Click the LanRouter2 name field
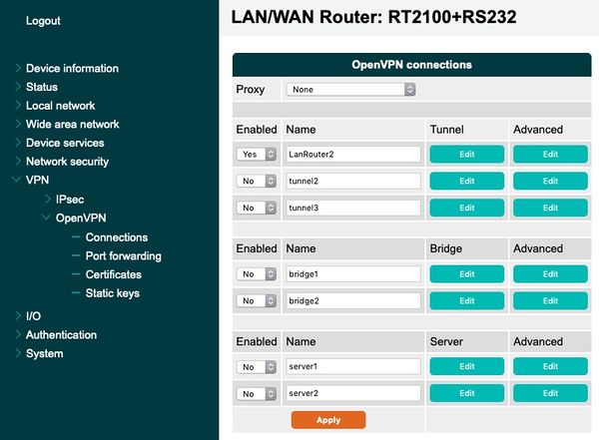599x440 pixels. pos(353,155)
